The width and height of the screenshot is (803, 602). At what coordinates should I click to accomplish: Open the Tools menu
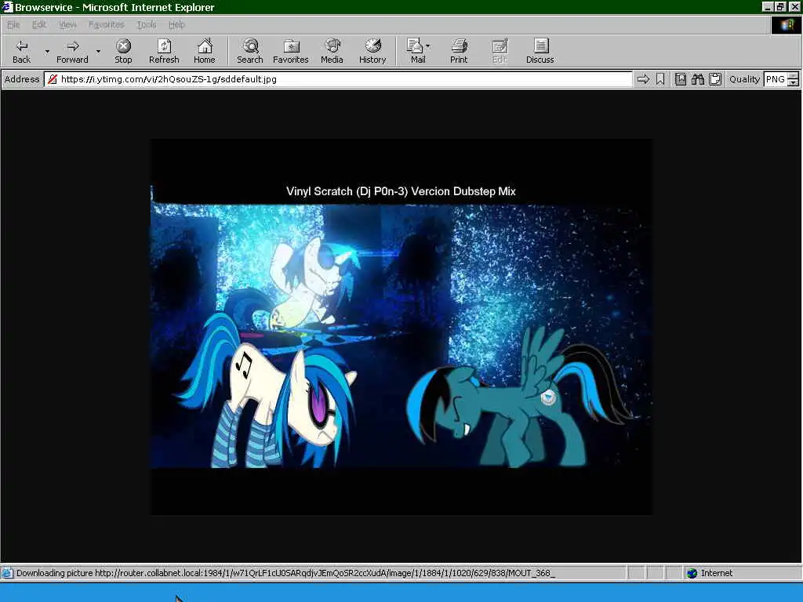tap(147, 24)
